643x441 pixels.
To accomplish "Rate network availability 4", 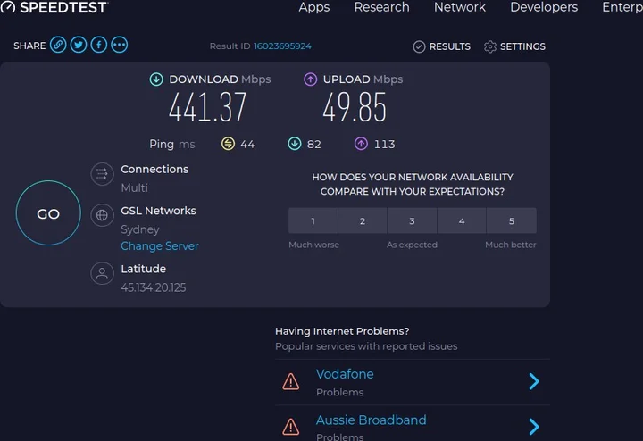I will (x=462, y=220).
